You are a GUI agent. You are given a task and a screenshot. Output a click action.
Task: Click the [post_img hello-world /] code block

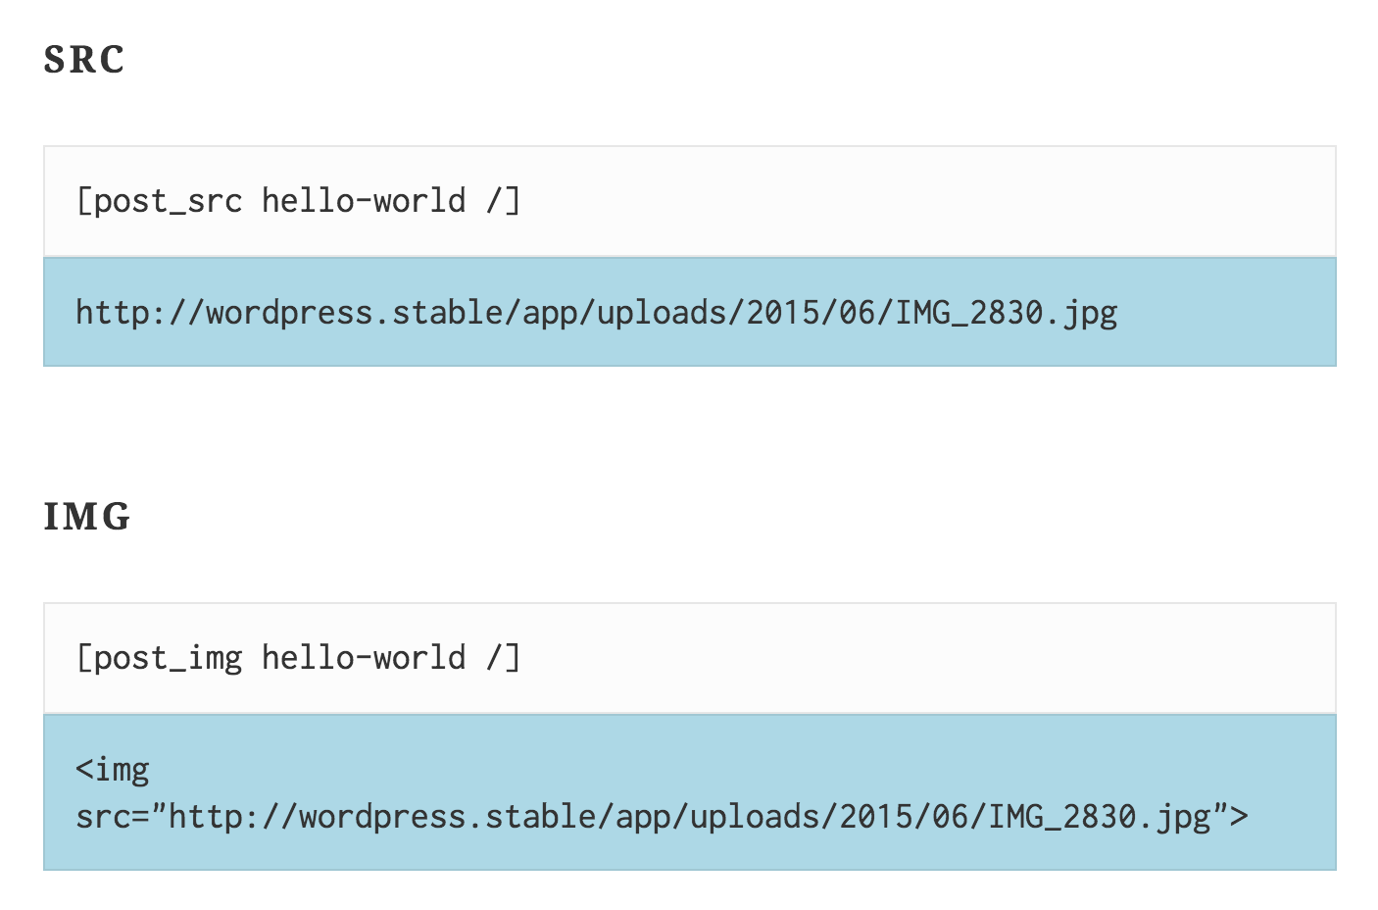click(x=690, y=658)
